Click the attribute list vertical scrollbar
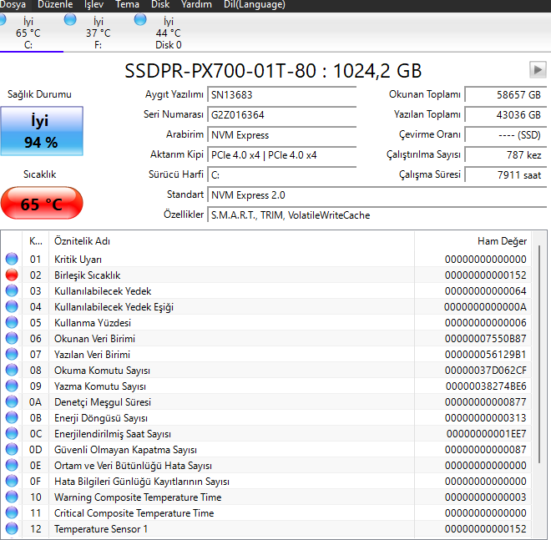The width and height of the screenshot is (551, 540). point(539,354)
